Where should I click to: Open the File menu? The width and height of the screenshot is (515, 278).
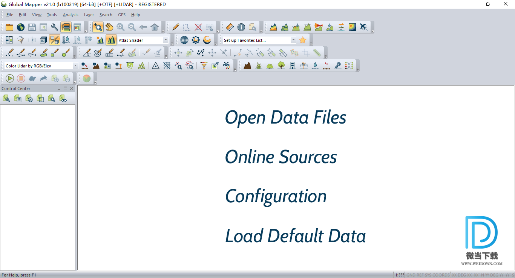coord(10,15)
